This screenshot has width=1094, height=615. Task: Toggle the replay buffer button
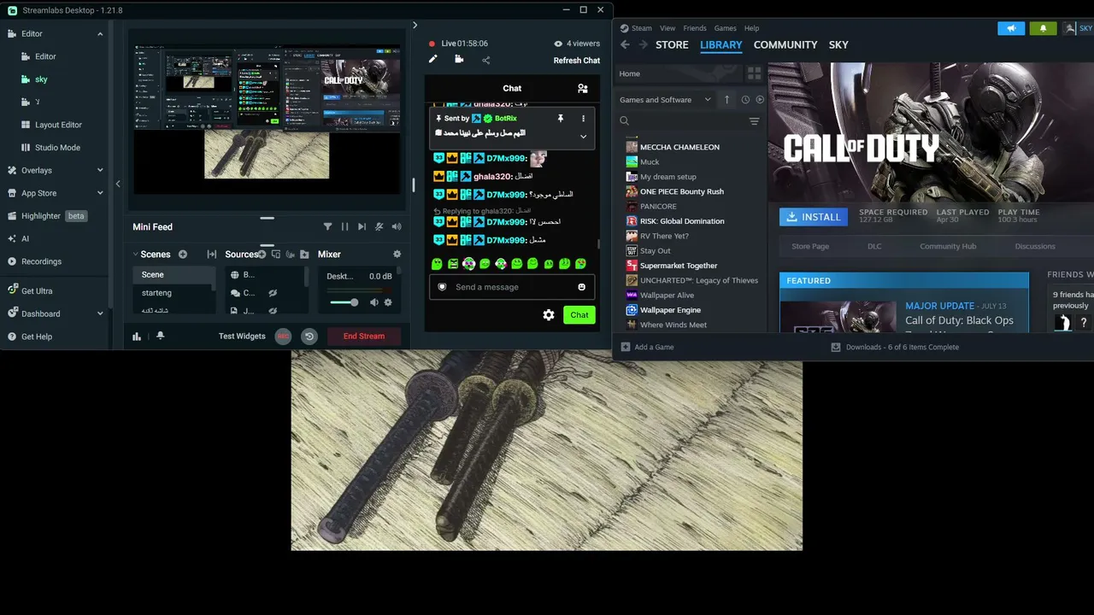point(309,337)
